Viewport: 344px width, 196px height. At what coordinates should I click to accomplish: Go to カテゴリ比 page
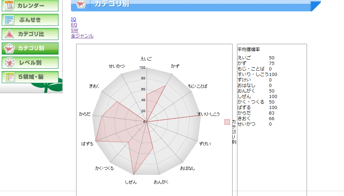(30, 34)
